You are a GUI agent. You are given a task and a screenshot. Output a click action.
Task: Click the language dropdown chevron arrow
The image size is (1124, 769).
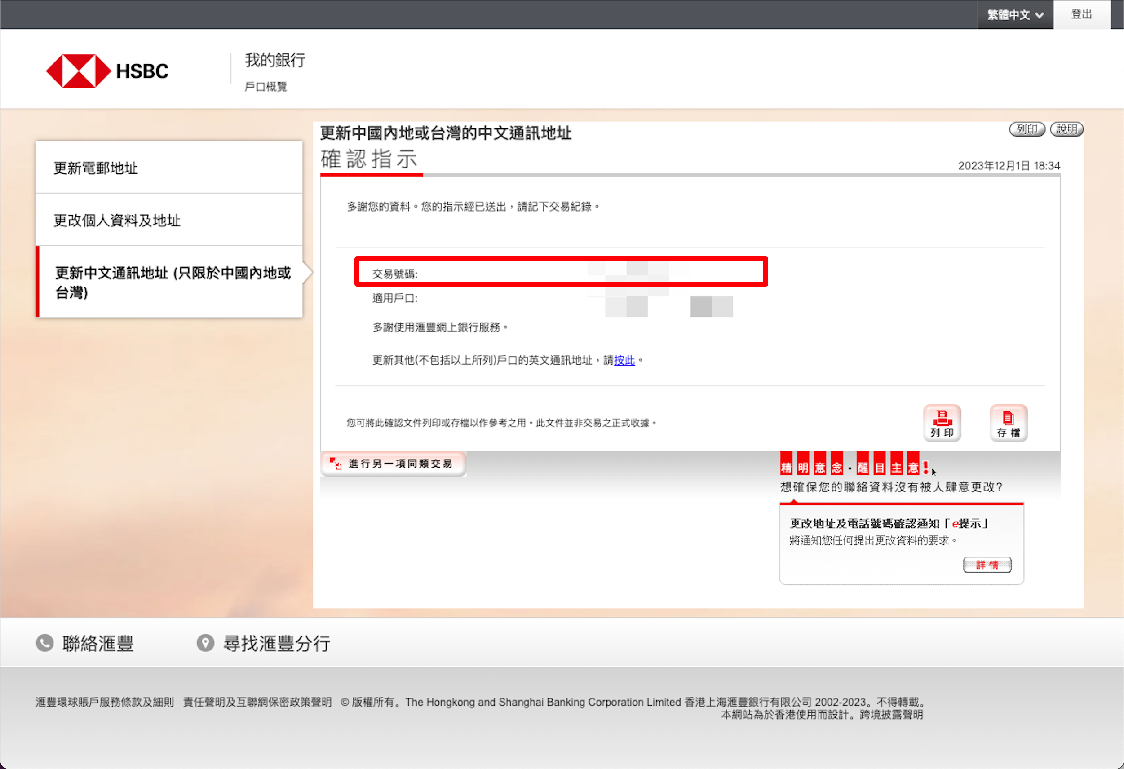[x=1039, y=15]
